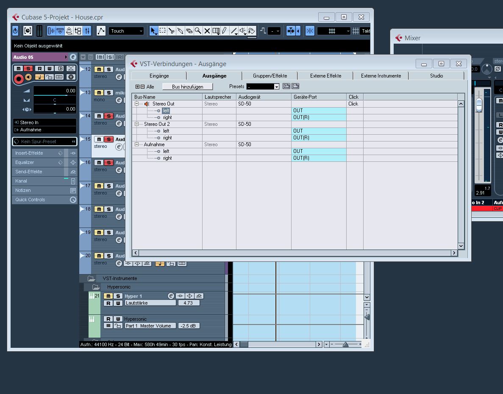Switch to the Gruppen/Effekte tab
This screenshot has height=394, width=503.
270,76
